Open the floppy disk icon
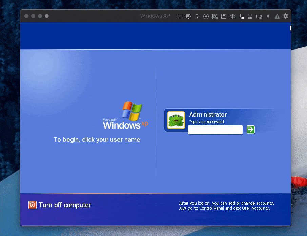This screenshot has width=307, height=236. (x=223, y=16)
